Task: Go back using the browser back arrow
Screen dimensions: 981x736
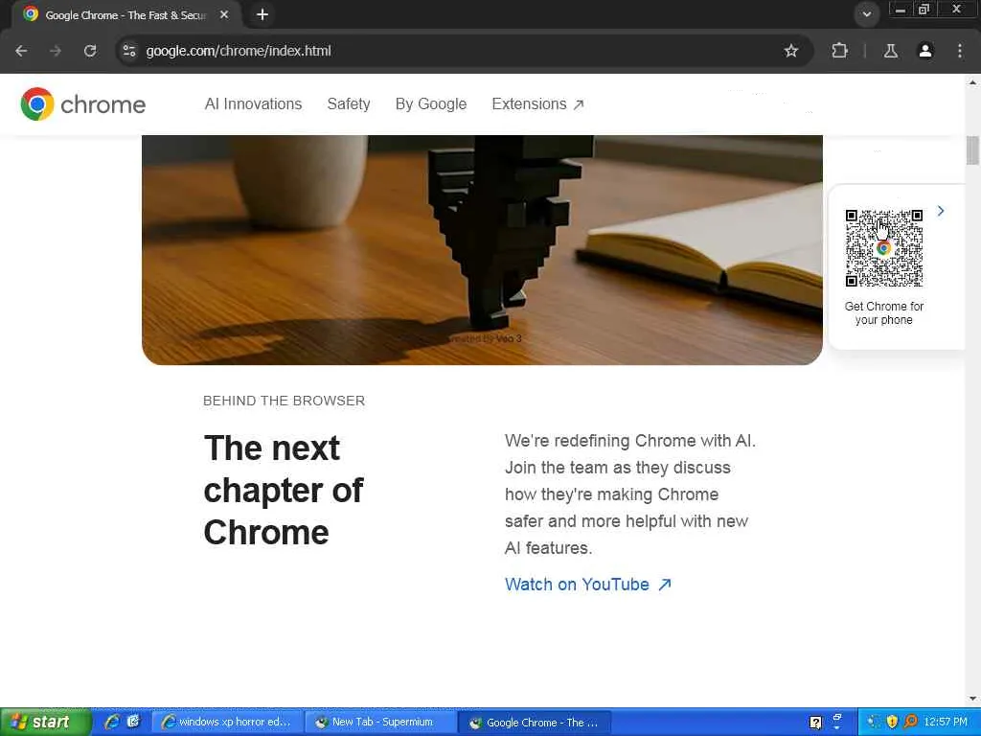Action: coord(21,51)
